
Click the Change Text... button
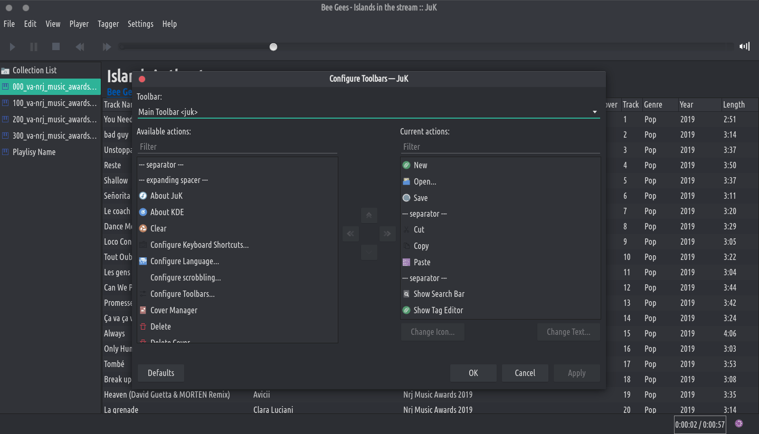568,332
